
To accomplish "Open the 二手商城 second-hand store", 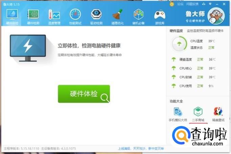I will click(x=198, y=114).
